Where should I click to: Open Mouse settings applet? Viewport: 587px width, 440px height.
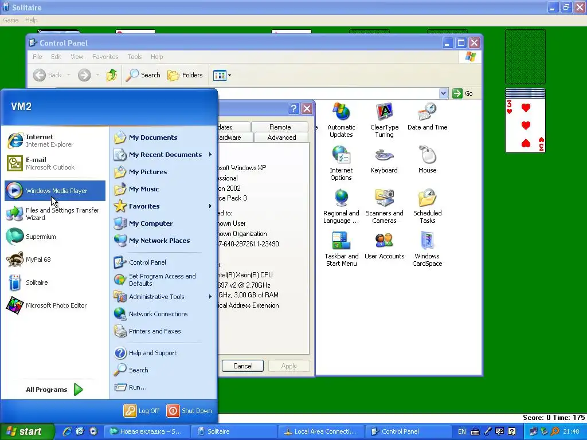(427, 160)
